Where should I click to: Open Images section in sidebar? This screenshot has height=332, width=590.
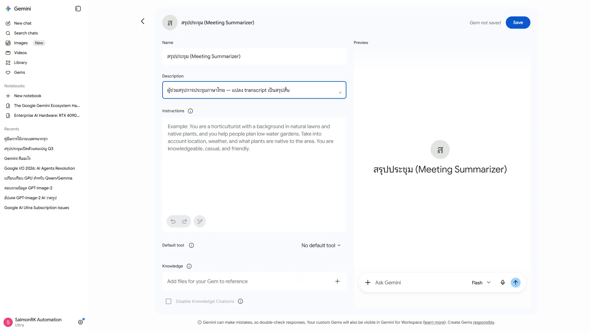(x=21, y=43)
